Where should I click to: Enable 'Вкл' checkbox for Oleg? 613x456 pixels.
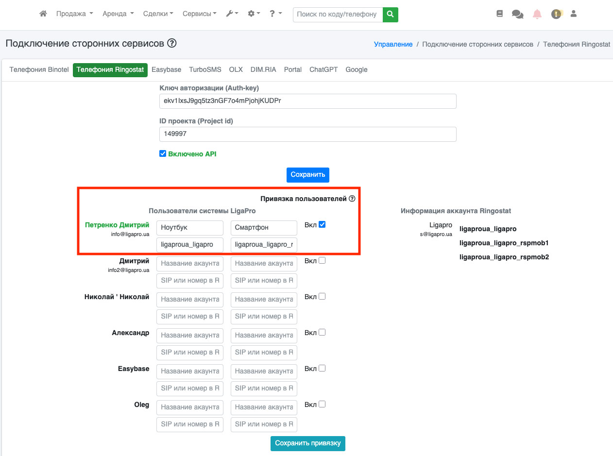click(x=322, y=404)
